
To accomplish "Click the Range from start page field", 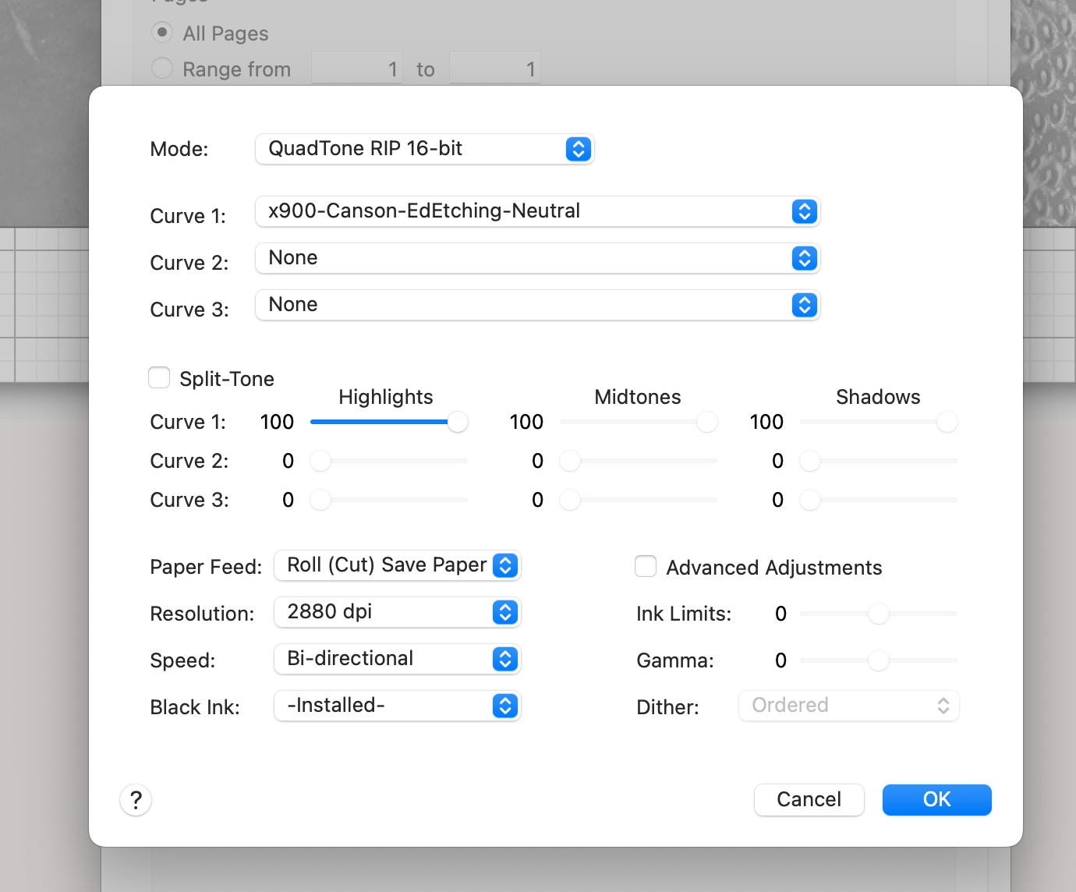I will pyautogui.click(x=357, y=69).
